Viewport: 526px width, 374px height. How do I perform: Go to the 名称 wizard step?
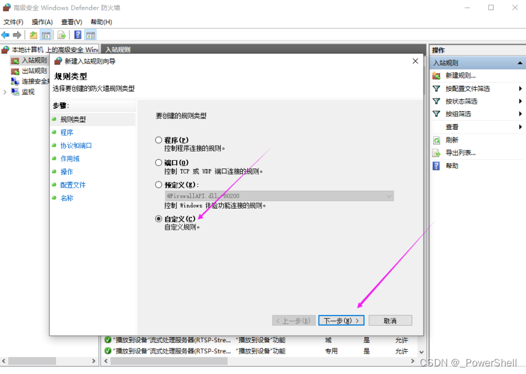pyautogui.click(x=67, y=198)
